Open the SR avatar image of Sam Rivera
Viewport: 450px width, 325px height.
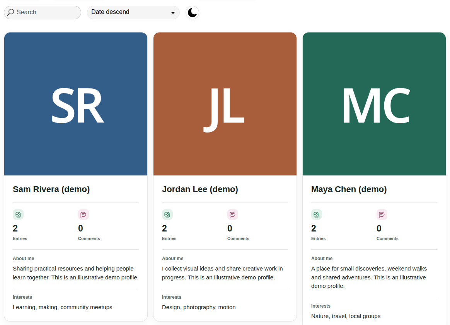click(x=76, y=104)
